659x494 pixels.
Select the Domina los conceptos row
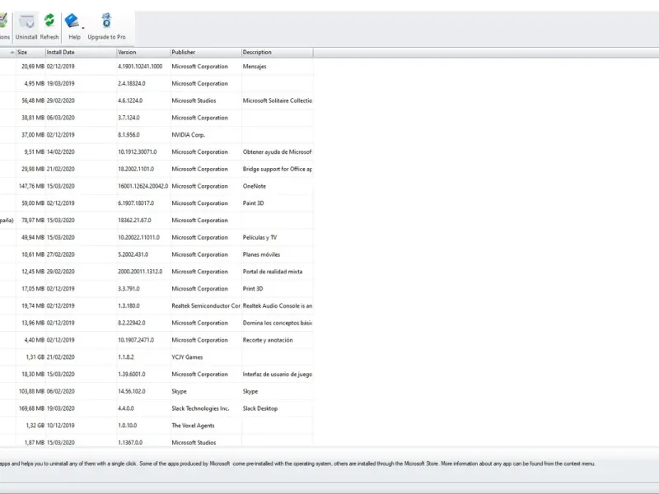[157, 323]
